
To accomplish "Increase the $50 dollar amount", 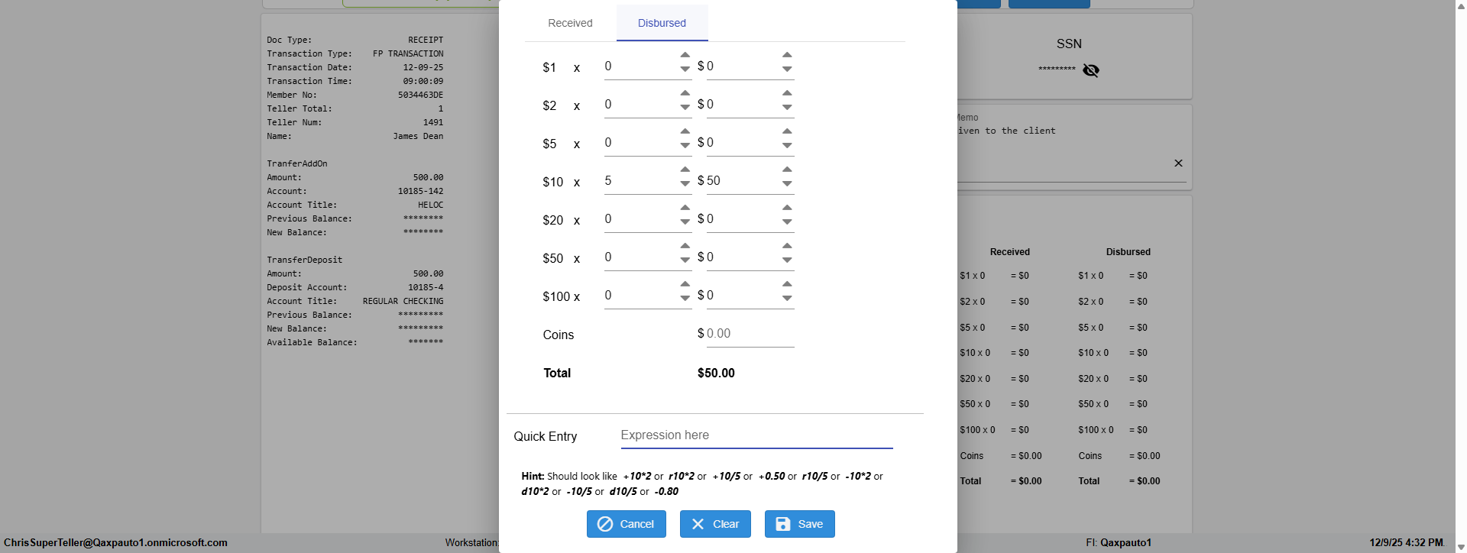I will pos(787,246).
